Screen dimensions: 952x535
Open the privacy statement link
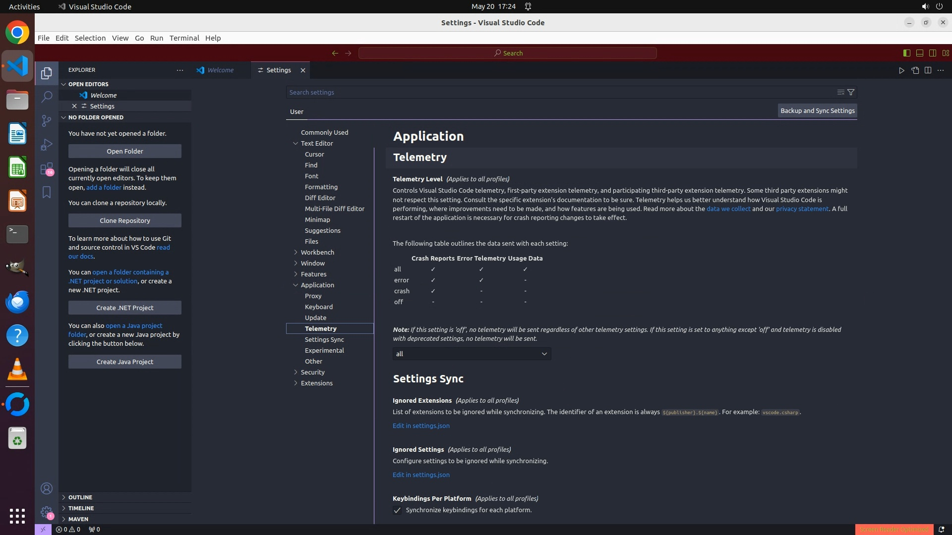(802, 209)
